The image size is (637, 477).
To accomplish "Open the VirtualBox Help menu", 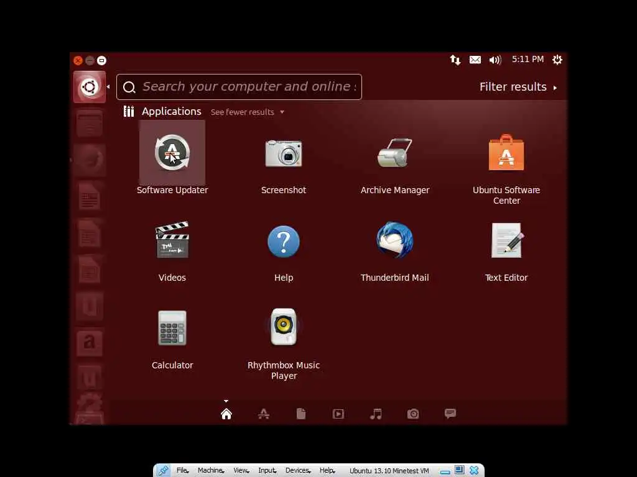I will pyautogui.click(x=327, y=471).
